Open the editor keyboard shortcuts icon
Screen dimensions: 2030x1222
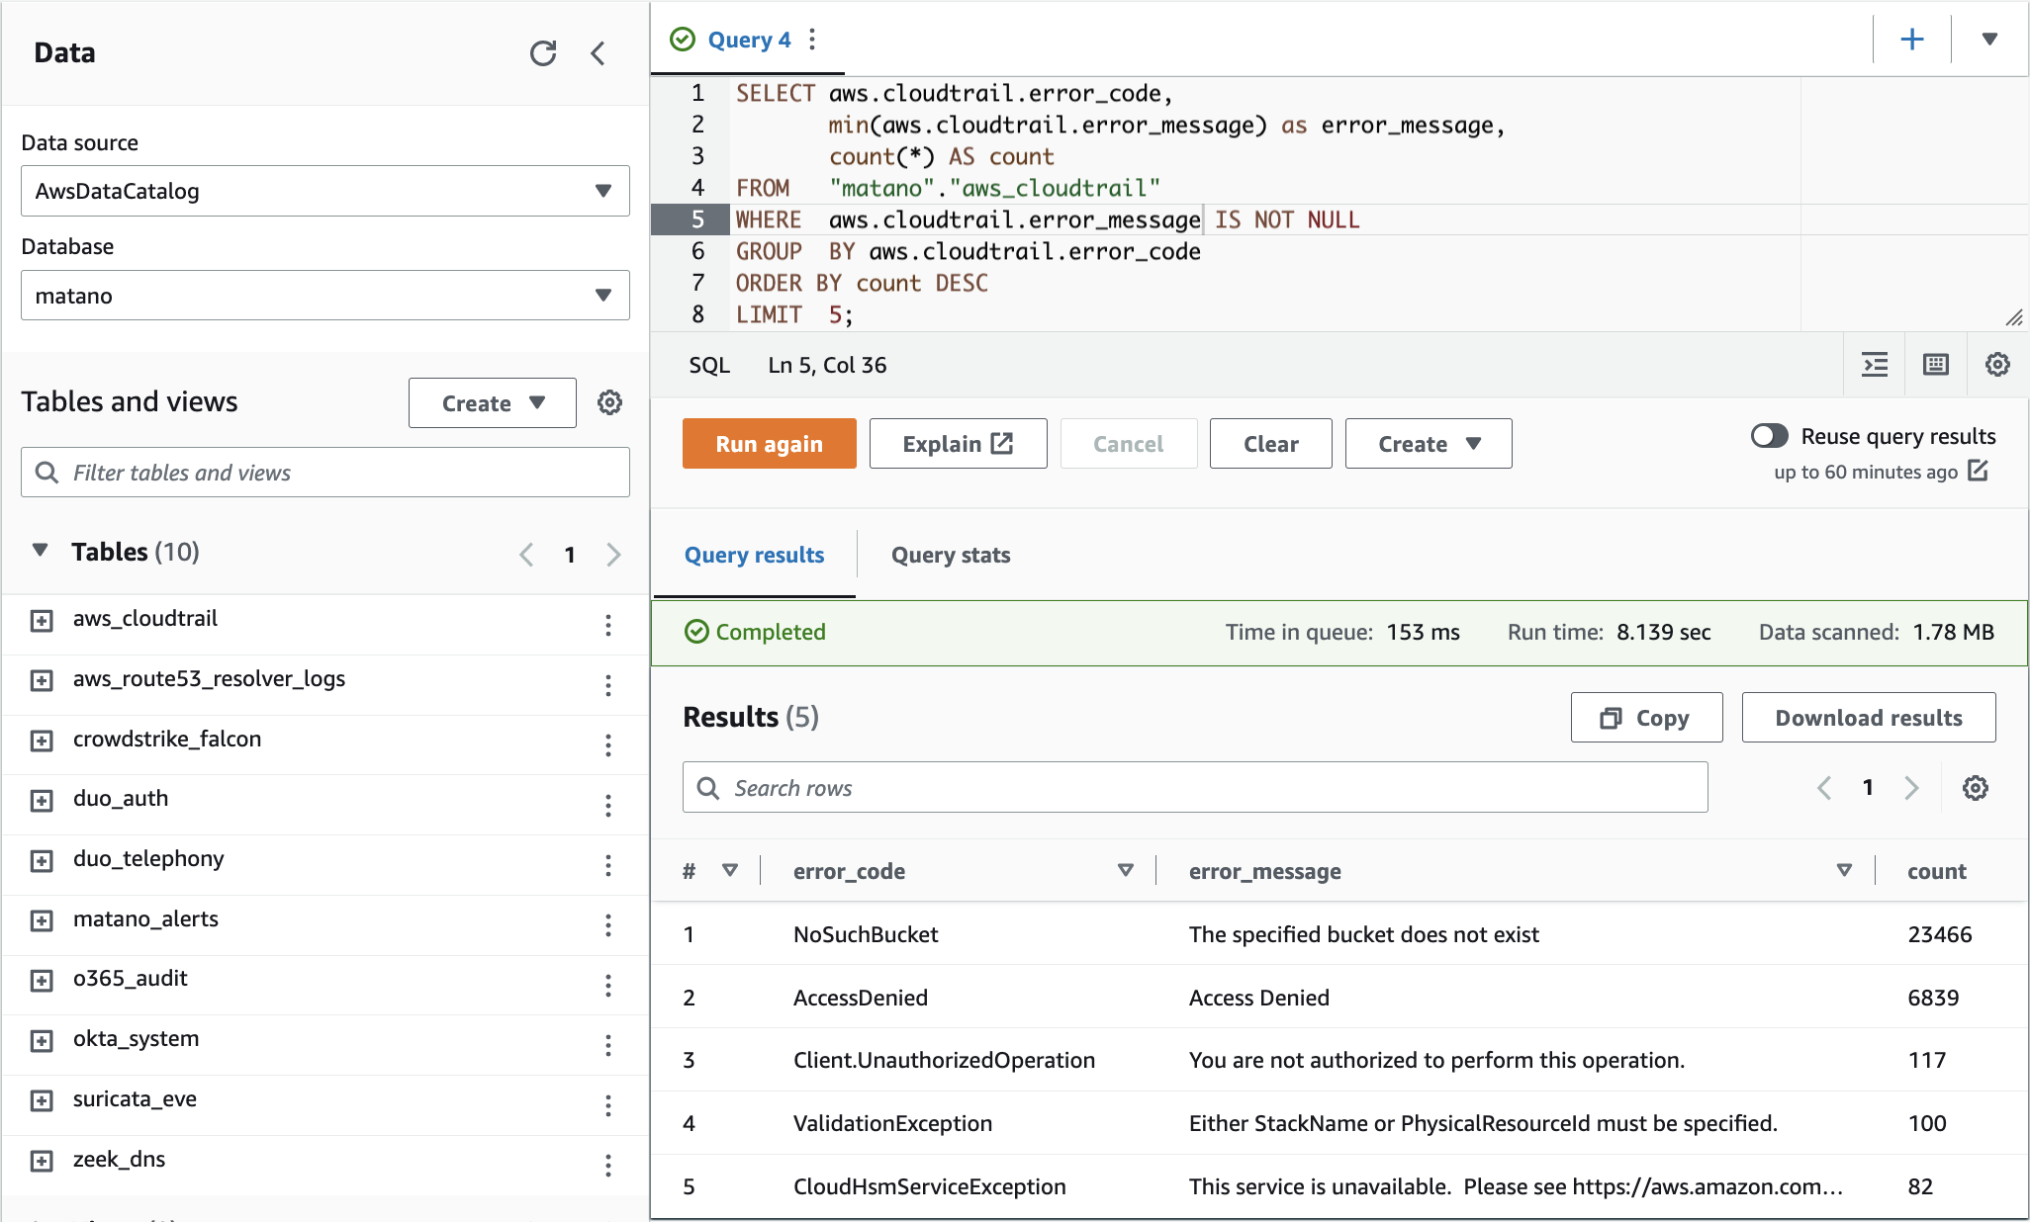1935,365
